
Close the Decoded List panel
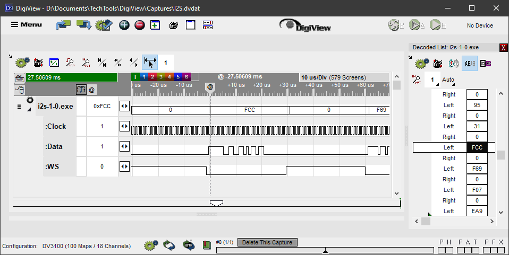pos(504,48)
